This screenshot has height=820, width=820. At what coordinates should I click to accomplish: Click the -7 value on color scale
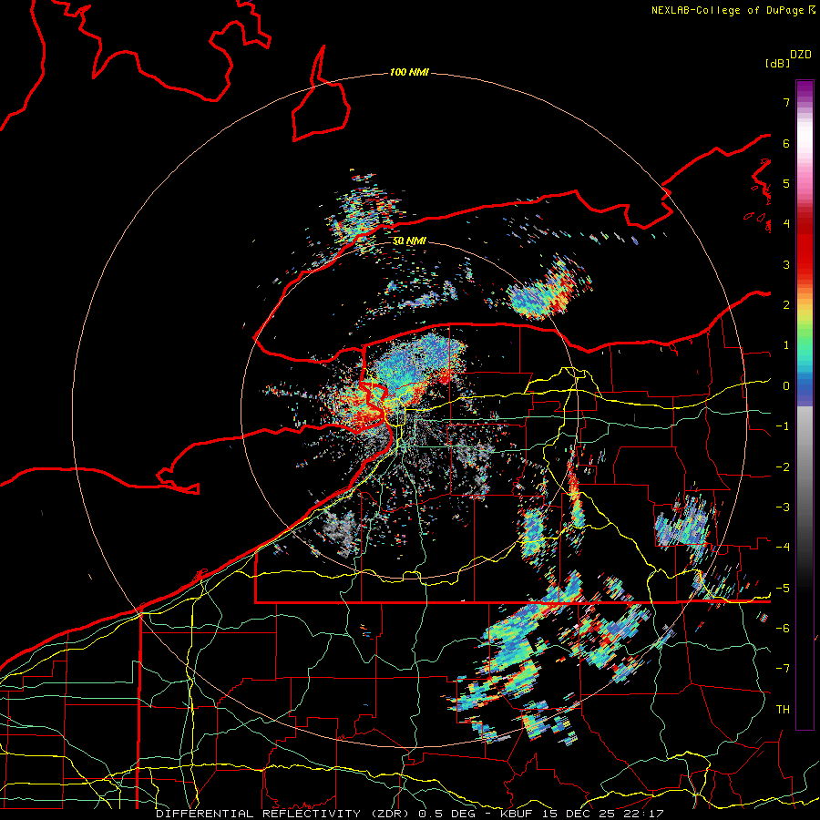tap(783, 669)
